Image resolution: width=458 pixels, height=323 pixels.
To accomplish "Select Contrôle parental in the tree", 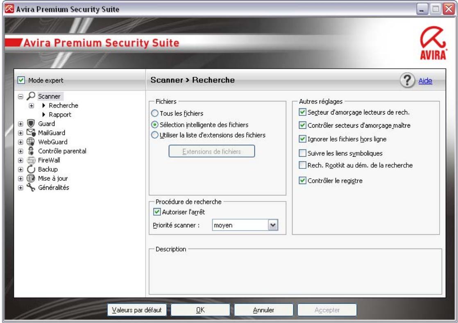I will click(x=62, y=151).
